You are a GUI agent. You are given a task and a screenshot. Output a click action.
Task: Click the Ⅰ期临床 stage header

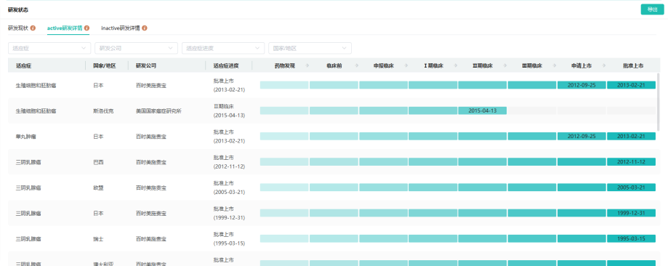(434, 66)
